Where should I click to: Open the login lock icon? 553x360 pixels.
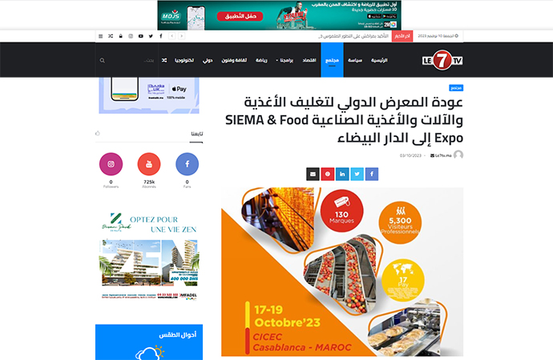pos(120,36)
